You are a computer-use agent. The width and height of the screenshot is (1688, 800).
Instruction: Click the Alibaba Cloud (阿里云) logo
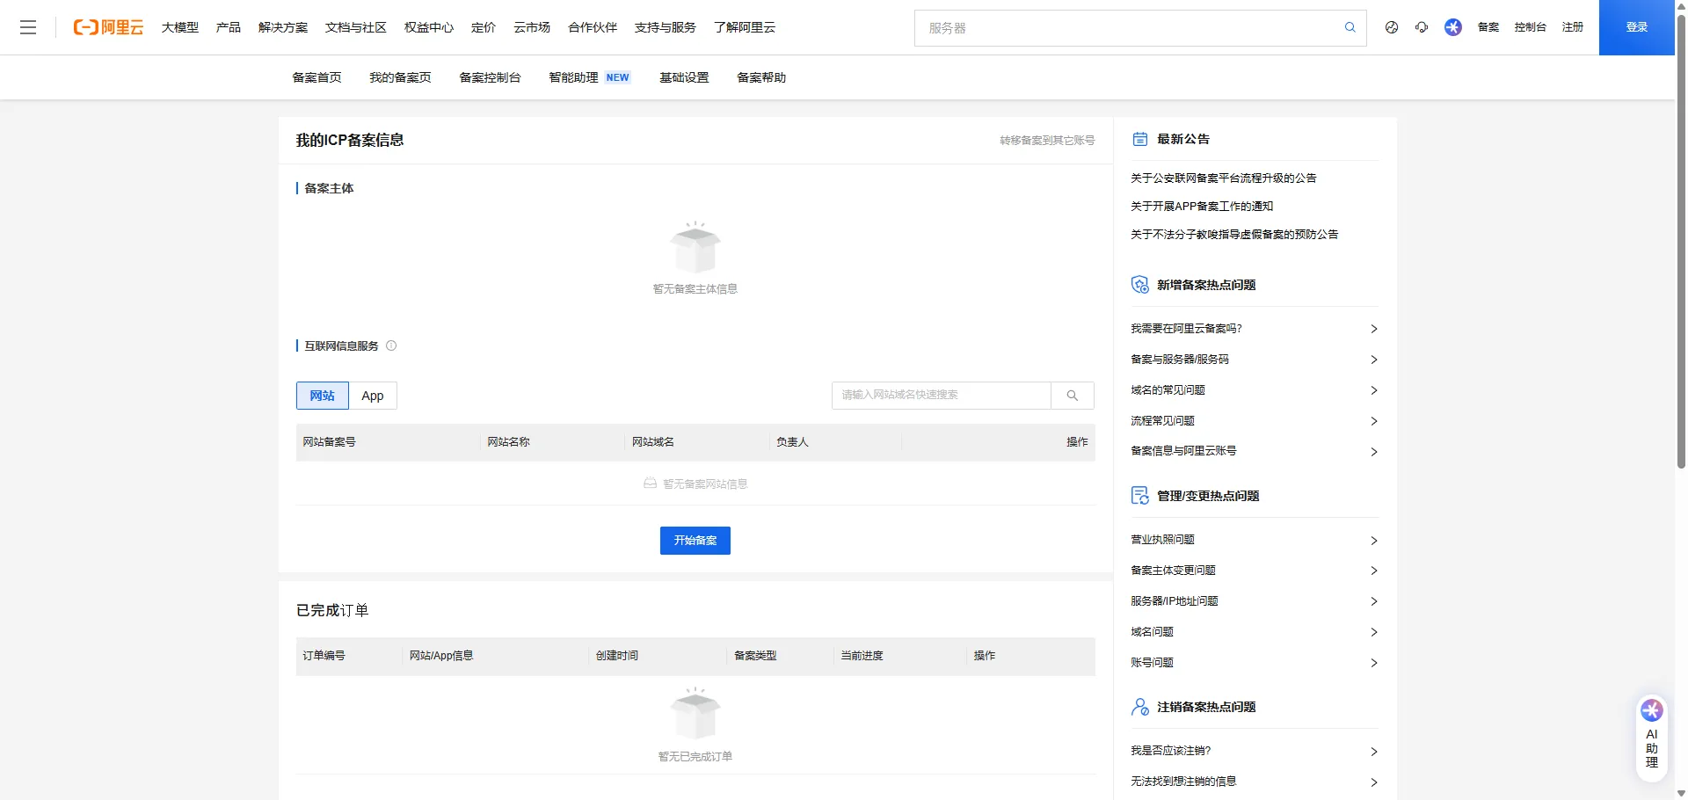pyautogui.click(x=108, y=27)
